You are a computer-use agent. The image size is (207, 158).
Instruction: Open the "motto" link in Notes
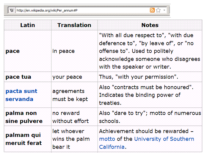coord(107,139)
